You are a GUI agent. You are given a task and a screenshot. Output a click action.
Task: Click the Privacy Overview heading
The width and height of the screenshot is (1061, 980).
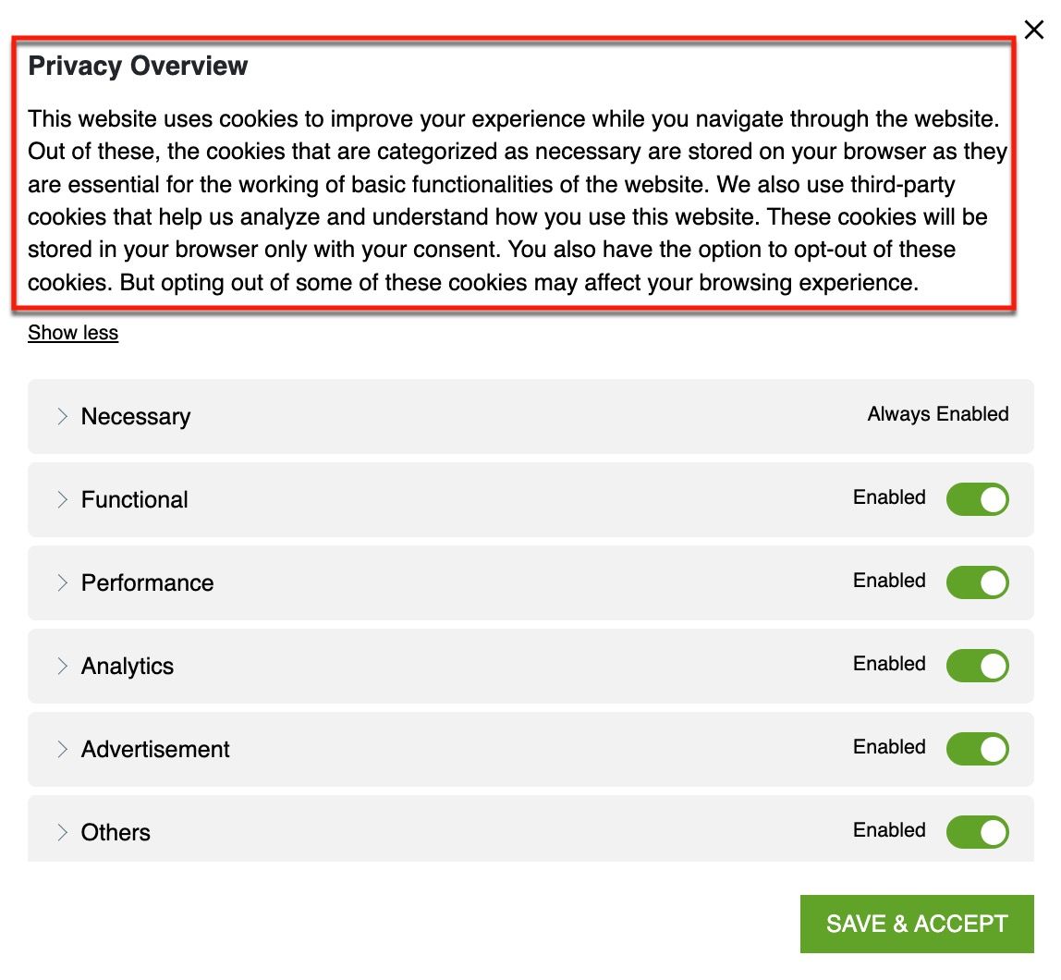138,67
